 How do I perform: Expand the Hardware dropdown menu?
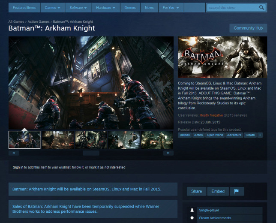tap(105, 8)
